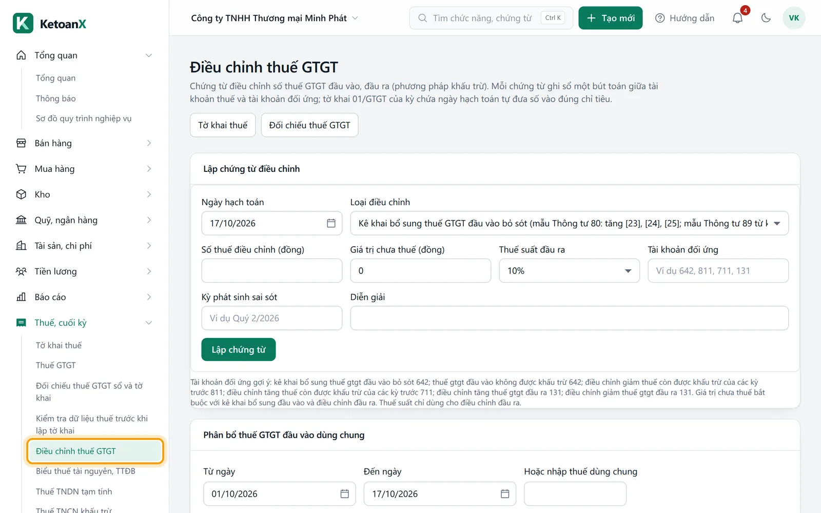
Task: Click the Tài sản, chi phí building icon
Action: [21, 246]
